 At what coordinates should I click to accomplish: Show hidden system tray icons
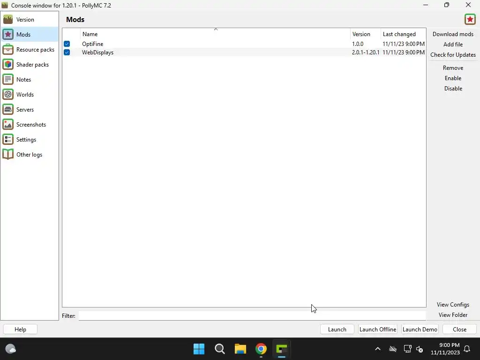[378, 349]
